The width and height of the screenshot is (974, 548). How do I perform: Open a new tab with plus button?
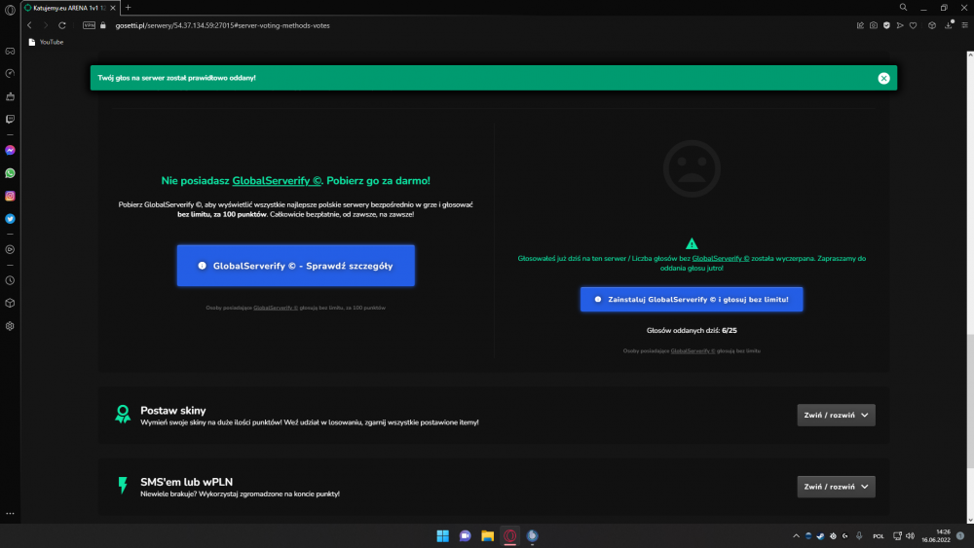tap(128, 8)
